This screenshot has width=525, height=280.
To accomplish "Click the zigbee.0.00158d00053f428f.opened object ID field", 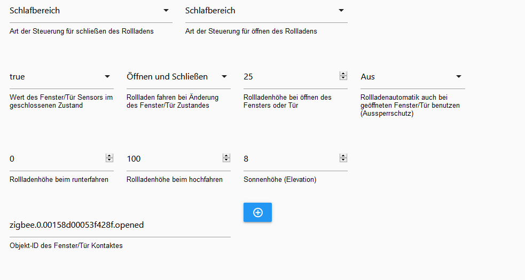I will pyautogui.click(x=120, y=225).
